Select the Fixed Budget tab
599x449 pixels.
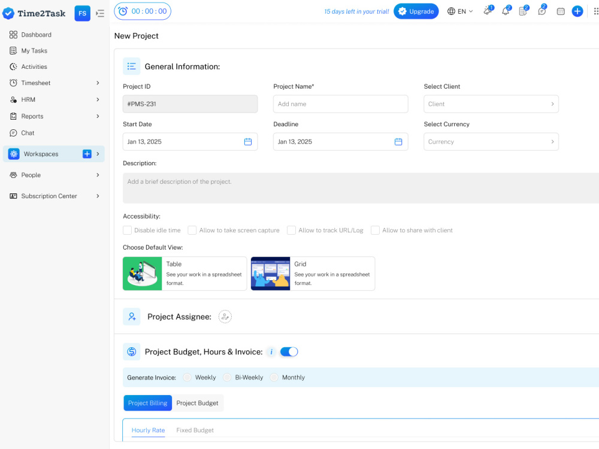point(195,430)
